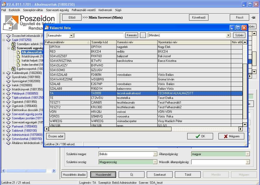This screenshot has height=185, width=260.
Task: Click the Szűrés button in Választó lista
Action: coord(239,35)
